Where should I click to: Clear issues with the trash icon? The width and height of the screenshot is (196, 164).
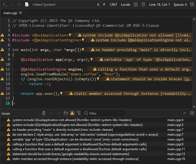click(44, 113)
